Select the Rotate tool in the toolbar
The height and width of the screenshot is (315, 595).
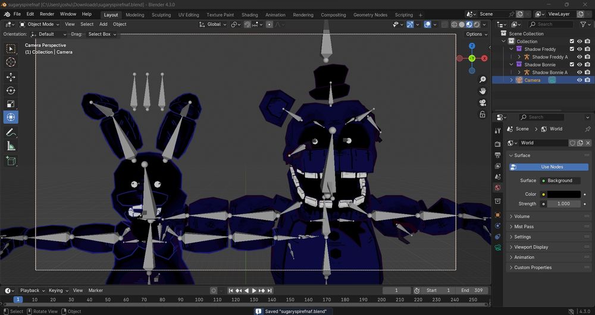pyautogui.click(x=11, y=90)
